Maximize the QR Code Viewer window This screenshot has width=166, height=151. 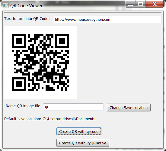pos(140,4)
